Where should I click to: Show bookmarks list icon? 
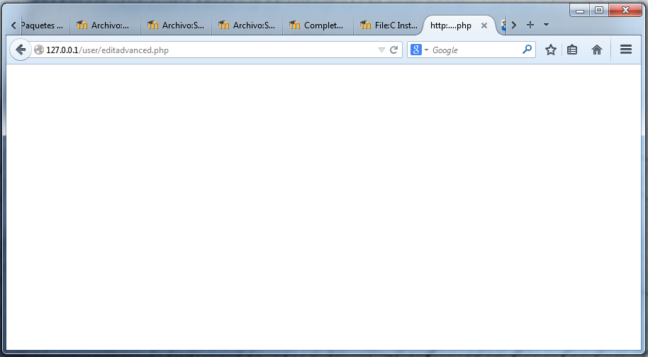[572, 50]
